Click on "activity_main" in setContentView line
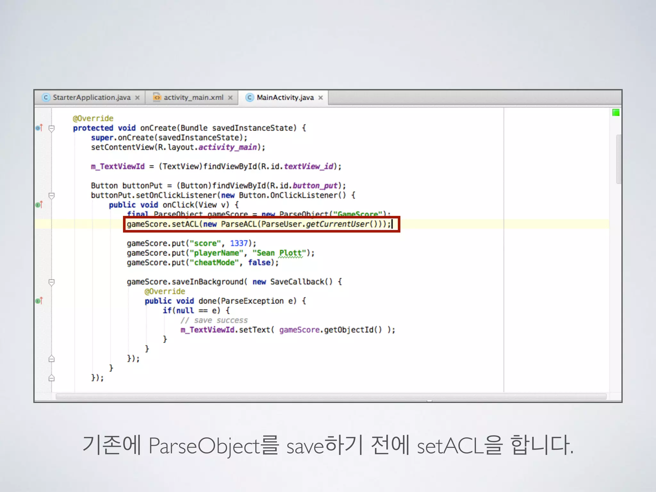Screen dimensions: 656x492 (228, 147)
